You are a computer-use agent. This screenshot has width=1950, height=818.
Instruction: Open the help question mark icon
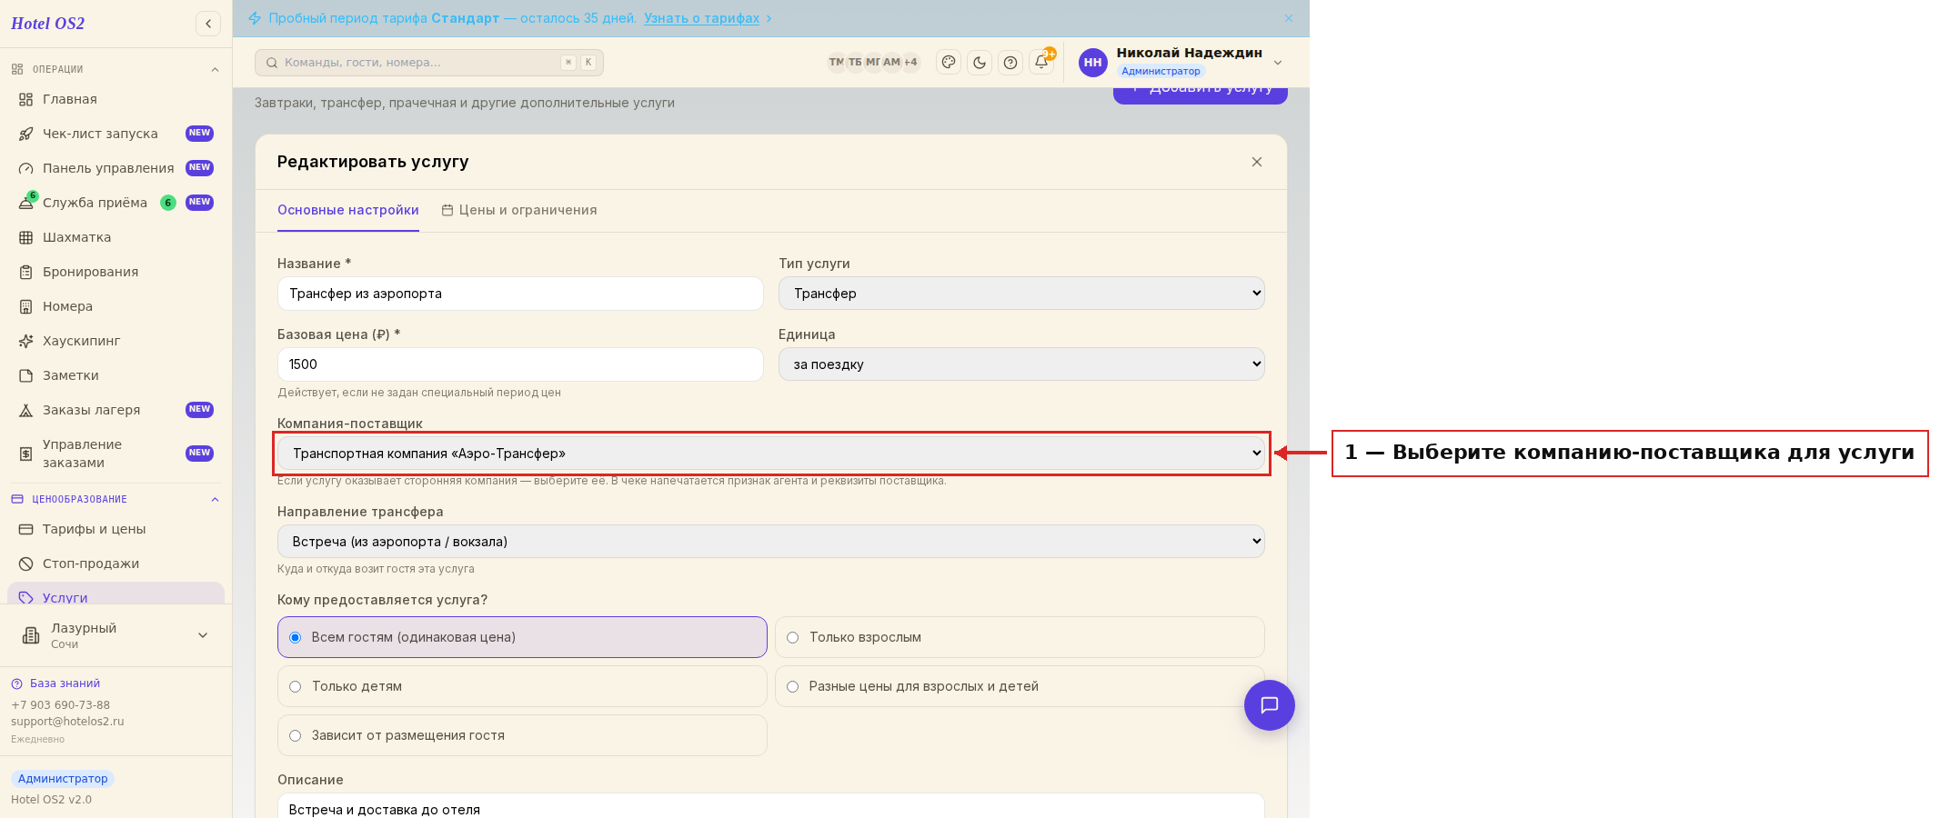point(1010,63)
